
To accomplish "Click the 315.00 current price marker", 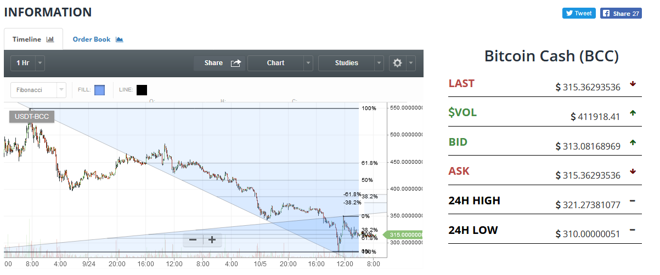I will tap(404, 234).
